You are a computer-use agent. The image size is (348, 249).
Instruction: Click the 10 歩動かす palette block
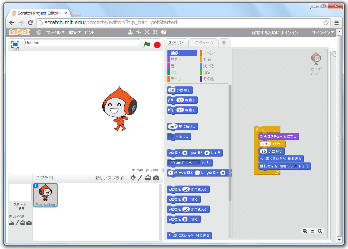tap(180, 90)
